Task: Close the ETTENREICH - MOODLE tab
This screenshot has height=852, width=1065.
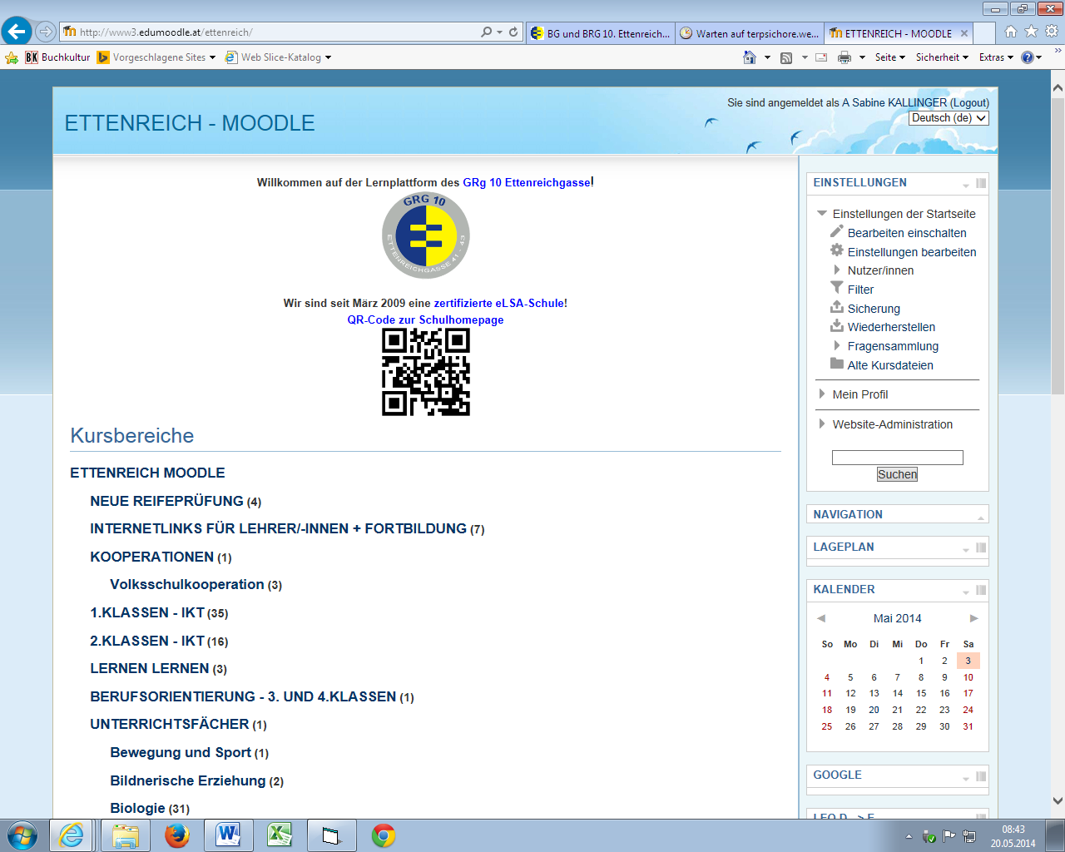Action: (964, 33)
